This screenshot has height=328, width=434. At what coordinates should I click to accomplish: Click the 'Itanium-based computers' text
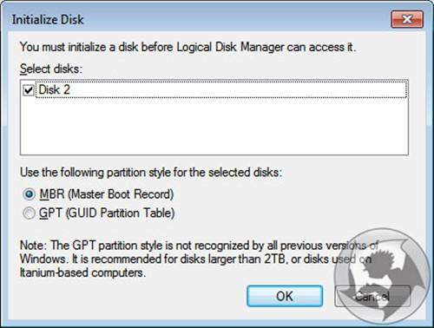pyautogui.click(x=82, y=272)
